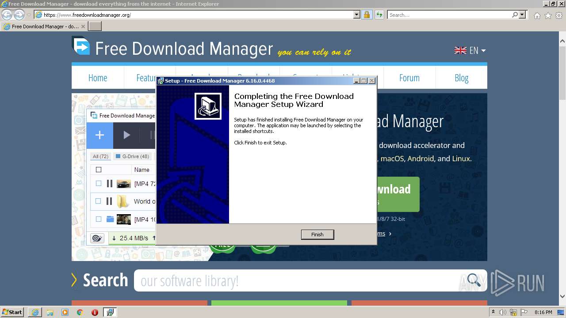Open the Windows Start menu
566x318 pixels.
[12, 312]
